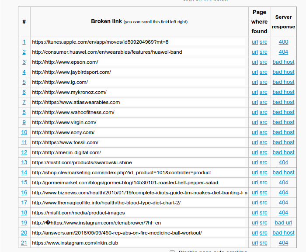Screen dimensions: 306x252
Task: Open row number 15 link
Action: click(24, 183)
